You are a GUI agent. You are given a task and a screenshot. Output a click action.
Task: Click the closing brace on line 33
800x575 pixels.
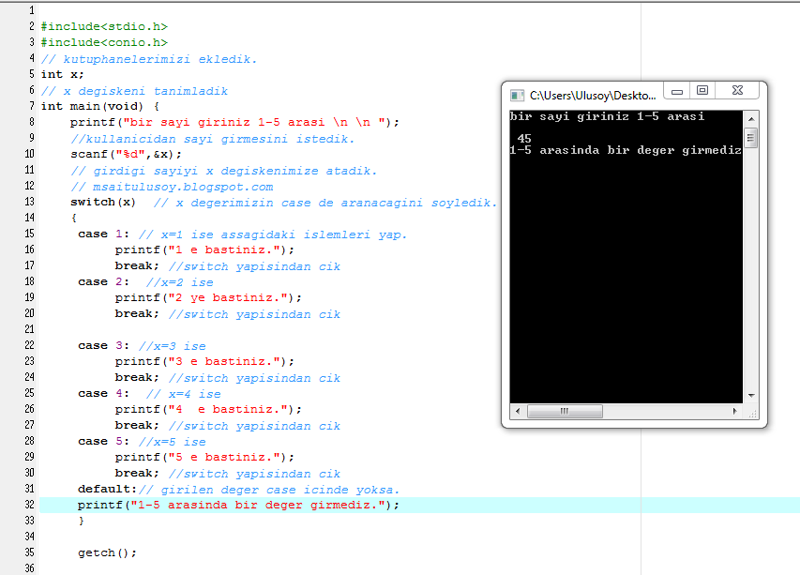point(81,521)
